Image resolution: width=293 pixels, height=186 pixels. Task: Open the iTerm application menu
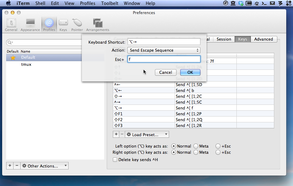point(23,3)
